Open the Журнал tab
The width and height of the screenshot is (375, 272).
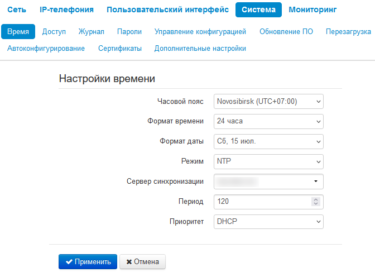[x=92, y=32]
